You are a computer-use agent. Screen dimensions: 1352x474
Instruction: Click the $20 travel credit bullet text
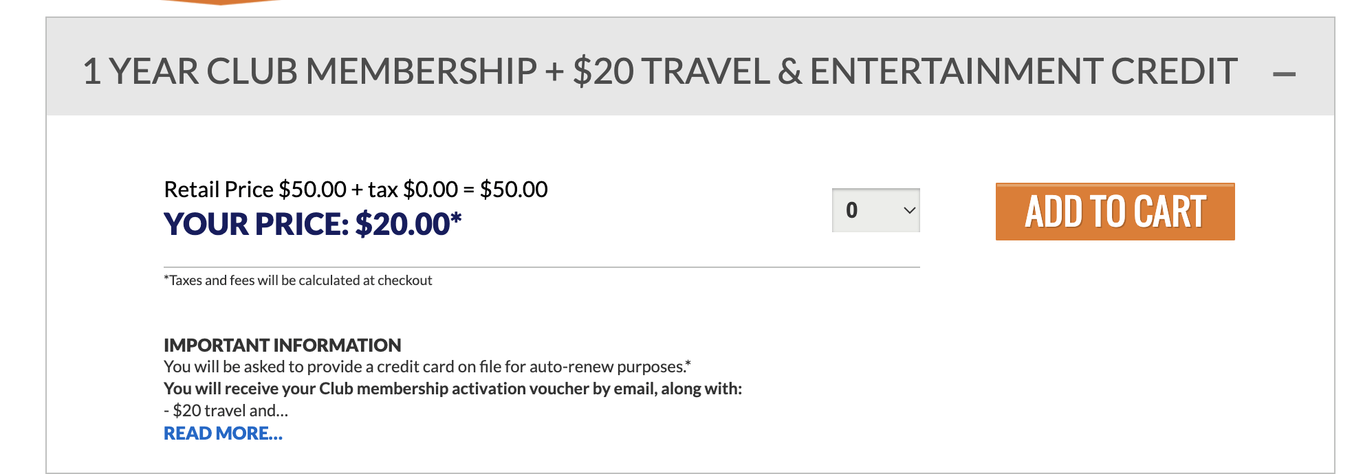(226, 410)
